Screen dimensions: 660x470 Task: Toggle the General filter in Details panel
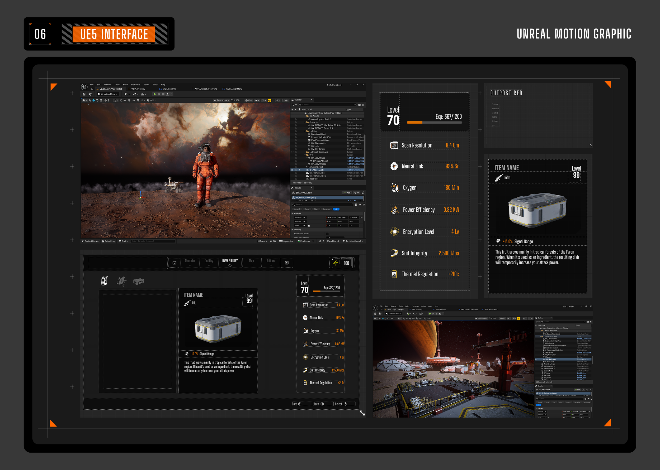(297, 209)
